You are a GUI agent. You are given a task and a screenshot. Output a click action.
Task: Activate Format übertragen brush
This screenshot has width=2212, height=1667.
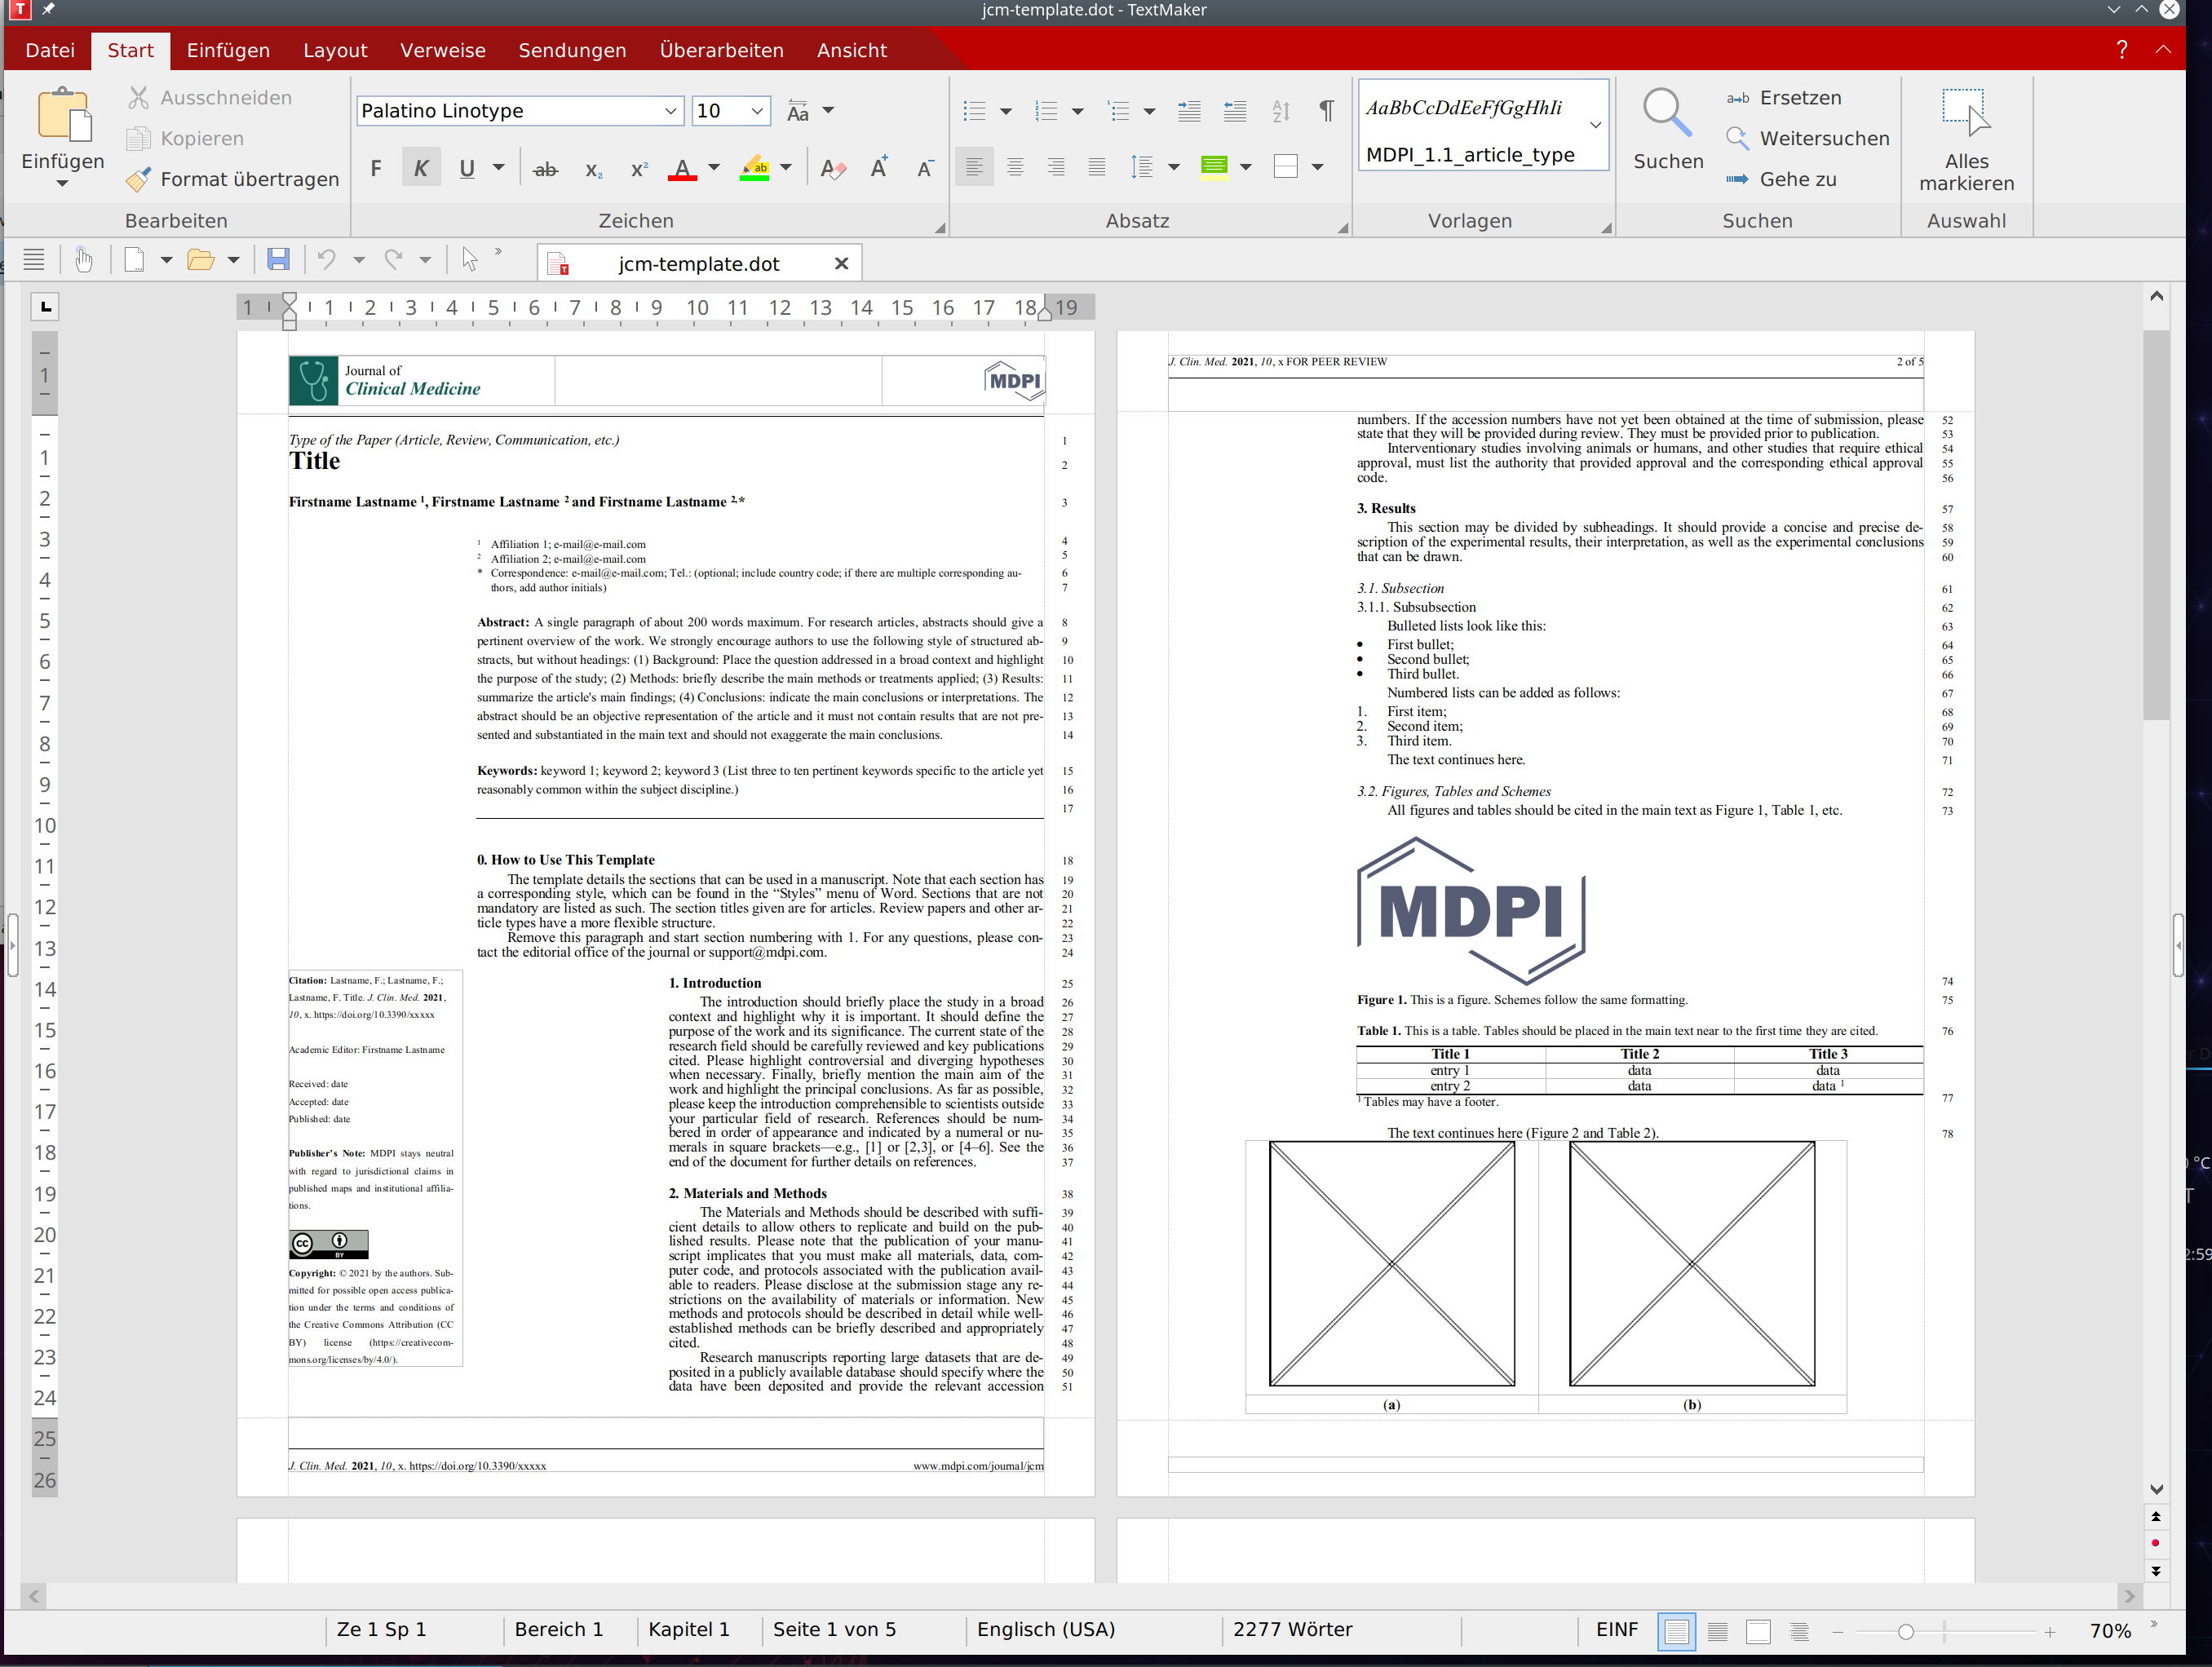[139, 179]
